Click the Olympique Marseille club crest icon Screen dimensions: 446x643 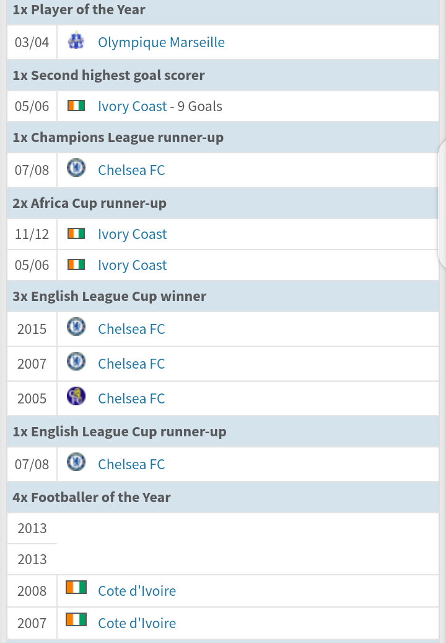(x=76, y=41)
